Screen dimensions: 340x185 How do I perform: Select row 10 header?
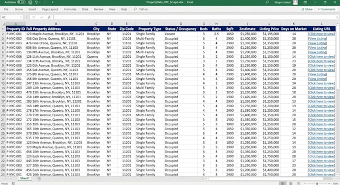3,70
